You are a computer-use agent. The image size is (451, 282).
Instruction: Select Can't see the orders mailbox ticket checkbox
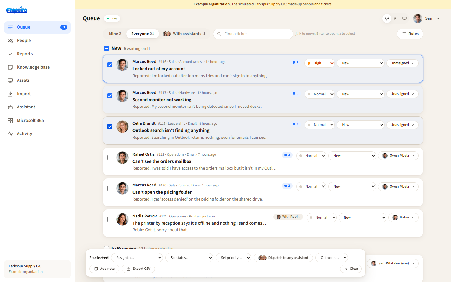click(x=110, y=158)
